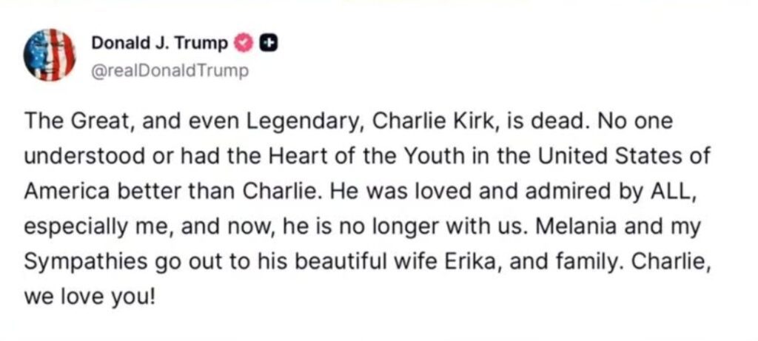Screen dimensions: 758x341
Task: Click the flag-themed profile avatar
Action: coord(50,55)
